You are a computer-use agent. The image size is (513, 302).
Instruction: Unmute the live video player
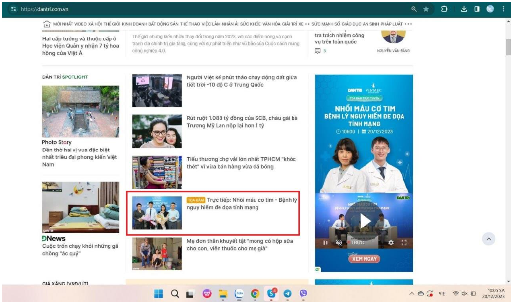(338, 243)
